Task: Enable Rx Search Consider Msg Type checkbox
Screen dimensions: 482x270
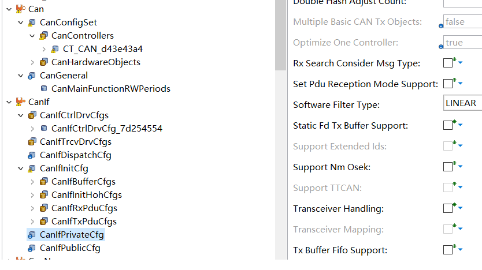Action: pos(448,63)
